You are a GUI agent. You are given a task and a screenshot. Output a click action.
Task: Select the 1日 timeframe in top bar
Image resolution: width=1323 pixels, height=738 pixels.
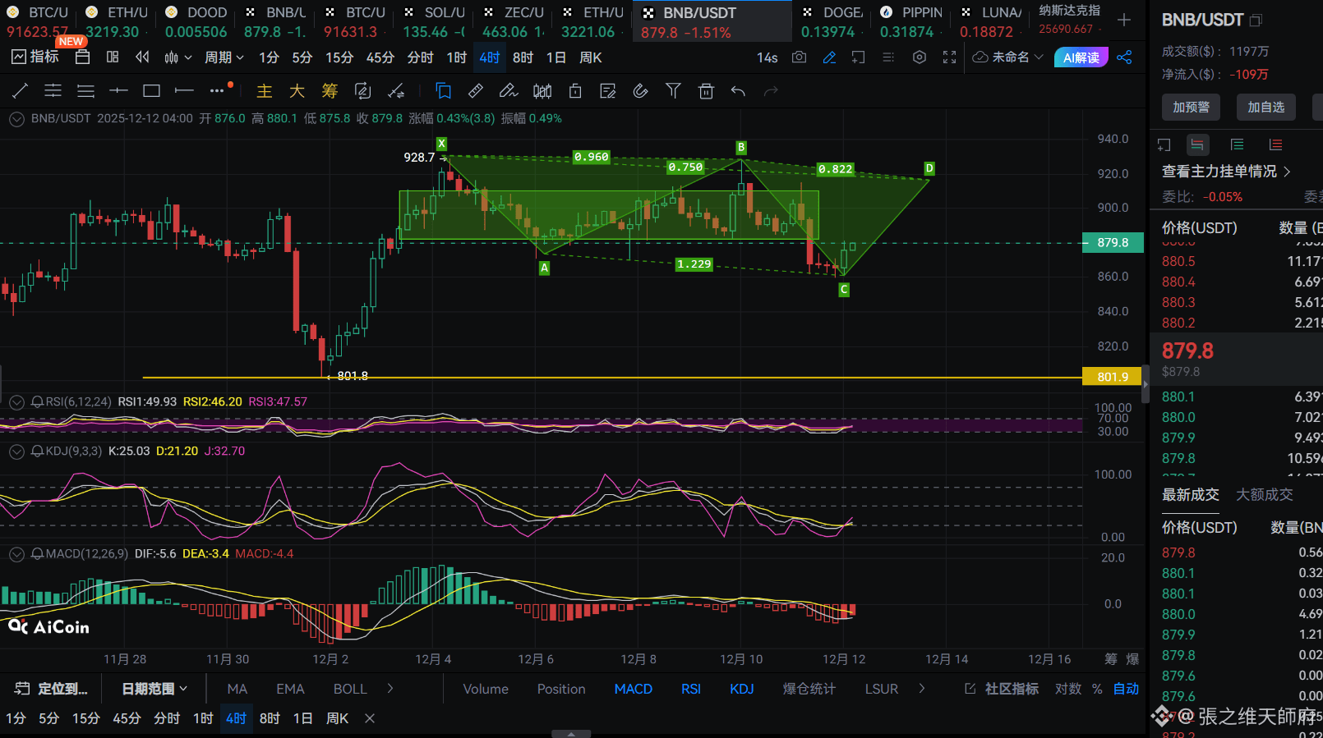click(556, 57)
